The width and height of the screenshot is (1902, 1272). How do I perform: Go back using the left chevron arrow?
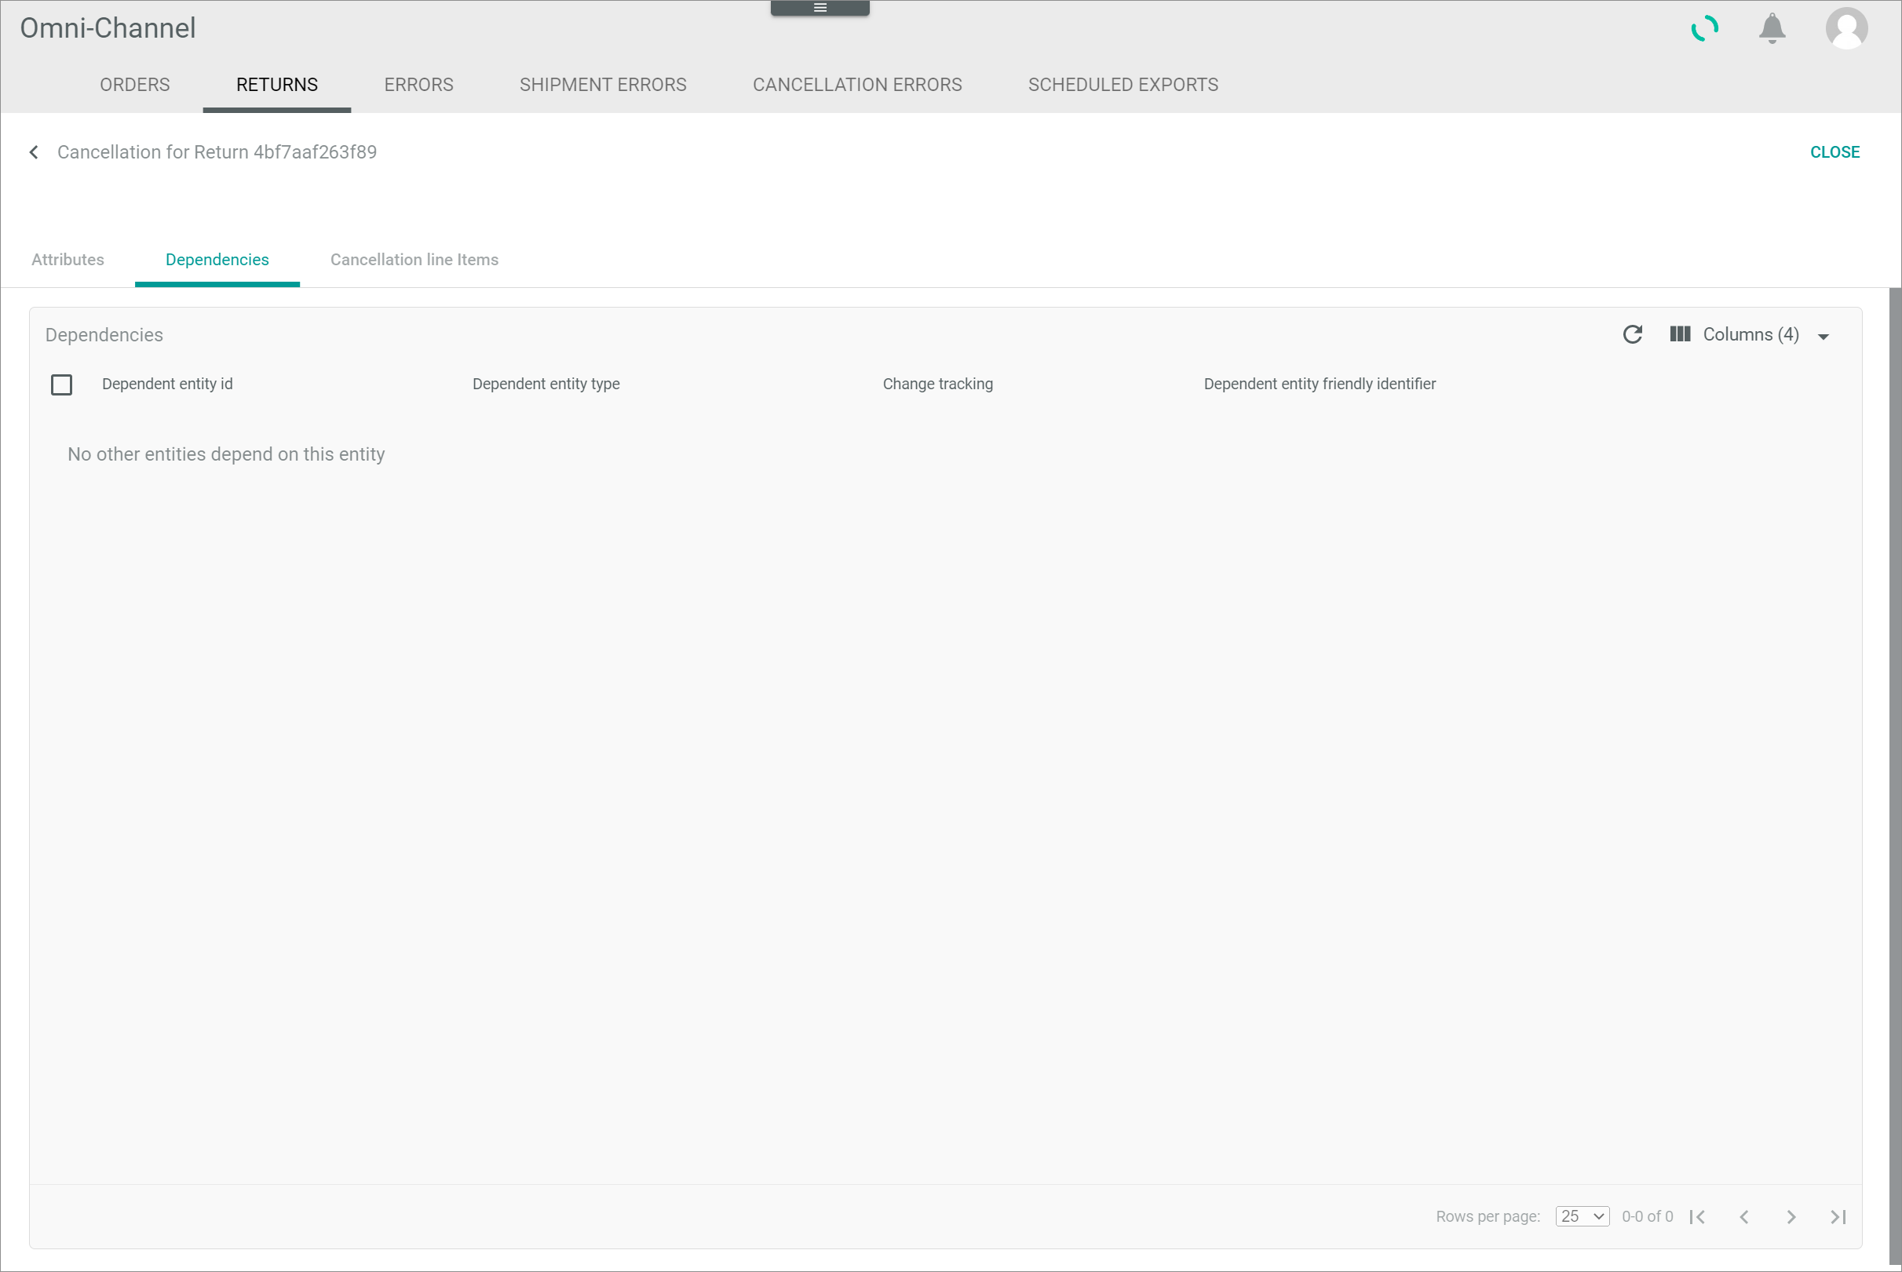tap(34, 152)
